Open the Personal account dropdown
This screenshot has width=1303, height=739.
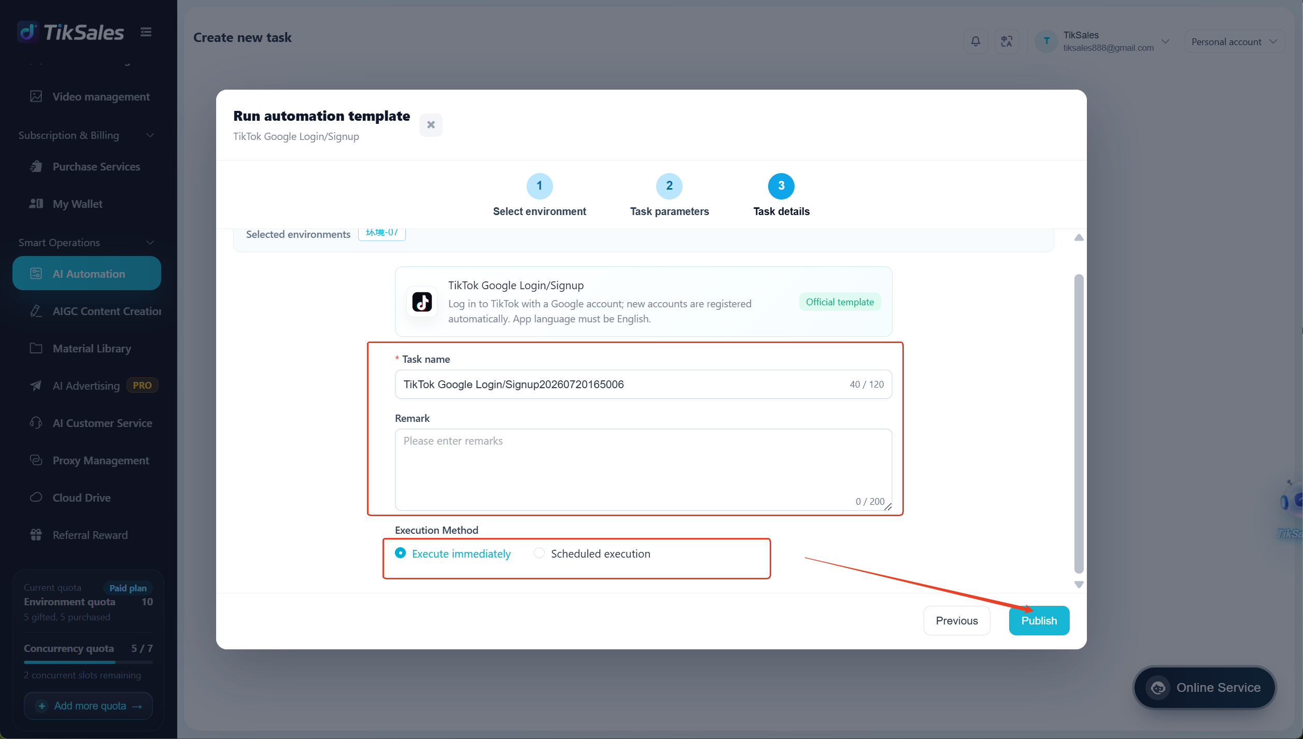point(1235,41)
